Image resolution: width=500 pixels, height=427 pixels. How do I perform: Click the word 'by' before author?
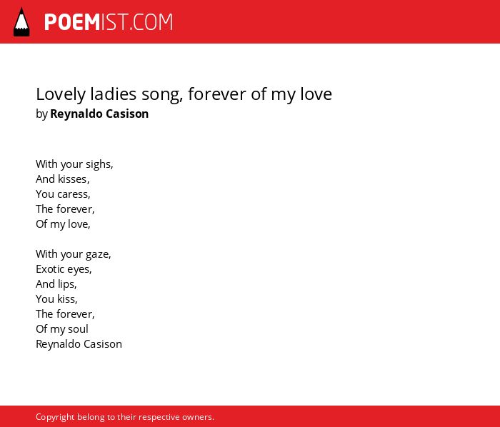click(41, 114)
